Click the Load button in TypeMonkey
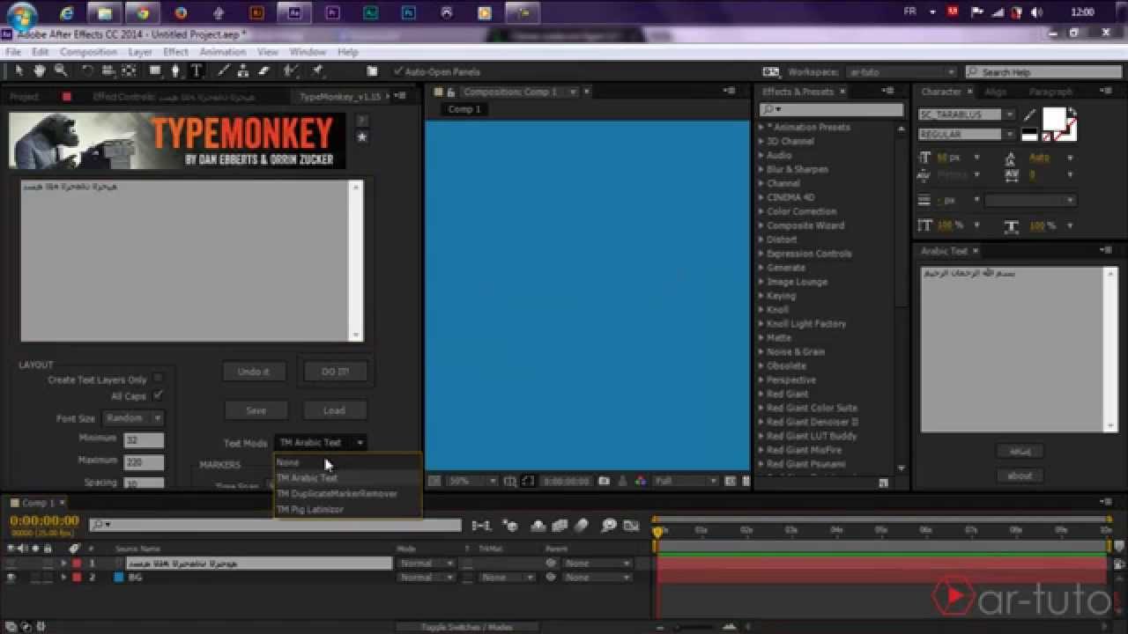 [334, 410]
